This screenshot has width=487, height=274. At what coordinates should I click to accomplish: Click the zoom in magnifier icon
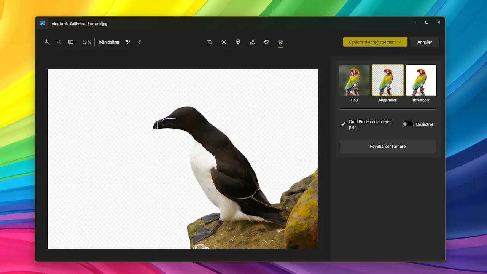pos(47,42)
